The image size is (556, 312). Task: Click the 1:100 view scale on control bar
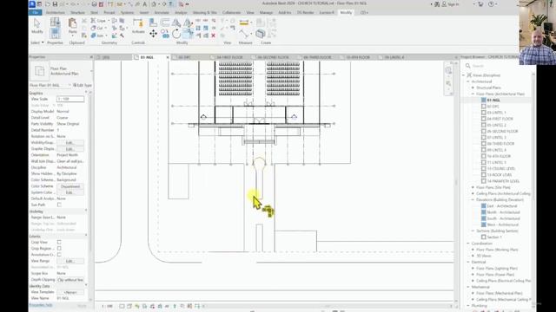coord(107,306)
